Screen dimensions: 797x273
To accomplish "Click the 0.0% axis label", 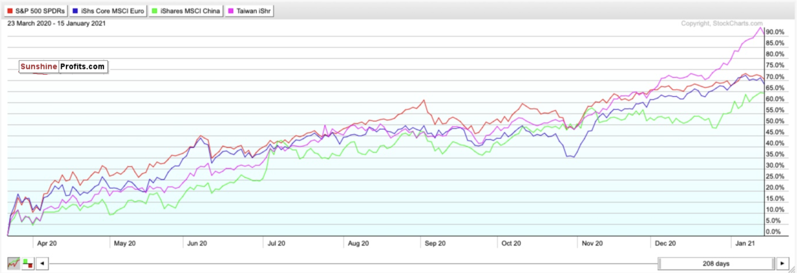I will [773, 232].
